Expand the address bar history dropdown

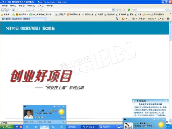click(113, 10)
